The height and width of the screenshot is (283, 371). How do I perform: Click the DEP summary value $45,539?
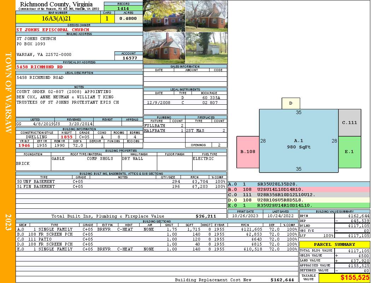(360, 221)
